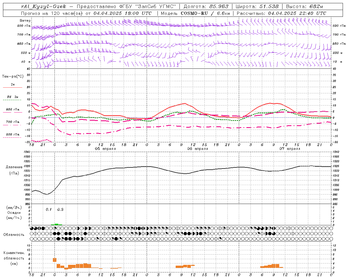Click the Рассчитано: 04.04.2025 22:40 UTC text
The height and width of the screenshot is (277, 347).
(x=281, y=13)
